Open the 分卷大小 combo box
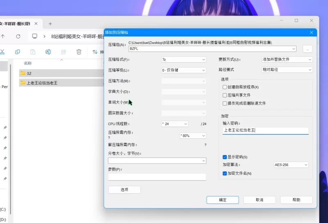Image resolution: width=328 pixels, height=223 pixels. pos(157,160)
